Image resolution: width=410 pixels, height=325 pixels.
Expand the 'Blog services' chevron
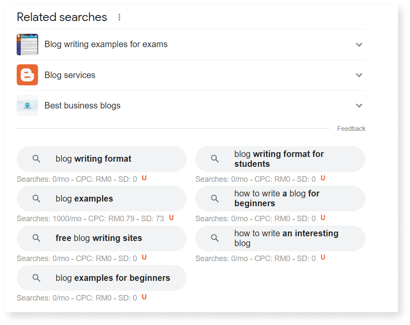pyautogui.click(x=359, y=75)
